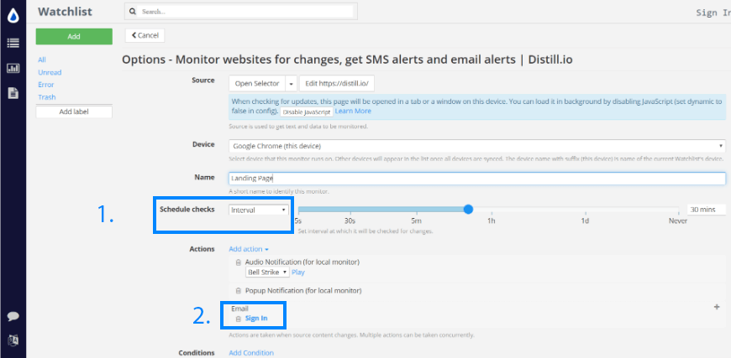
Task: Click the interval slider handle
Action: click(x=469, y=210)
